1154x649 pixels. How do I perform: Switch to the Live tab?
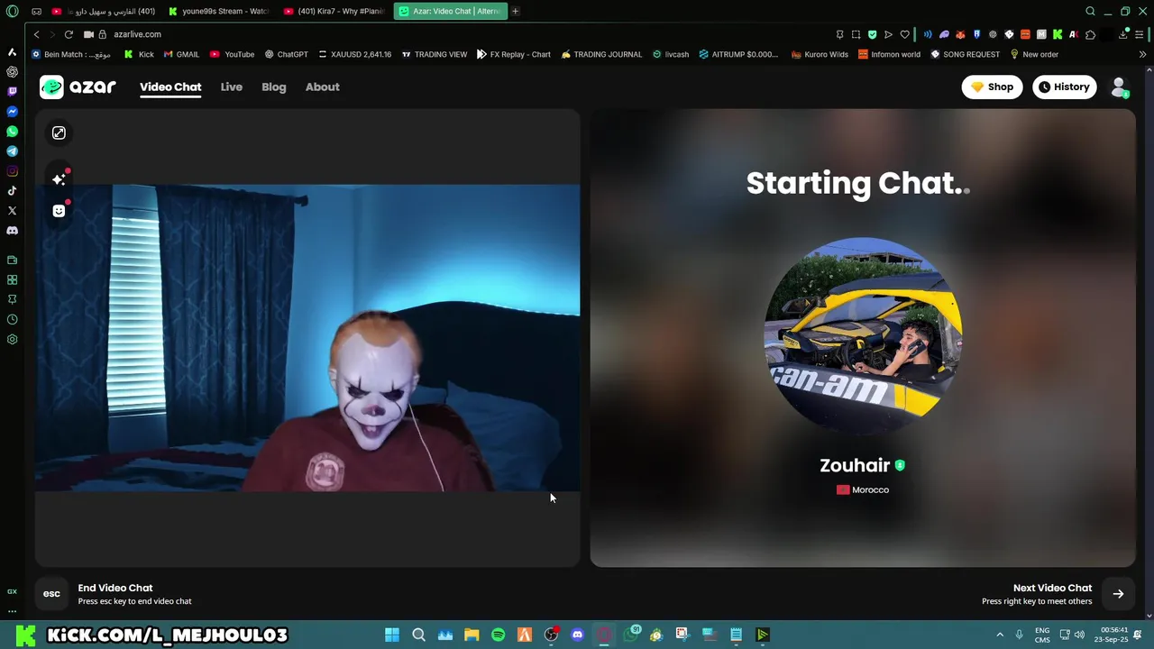click(x=232, y=87)
